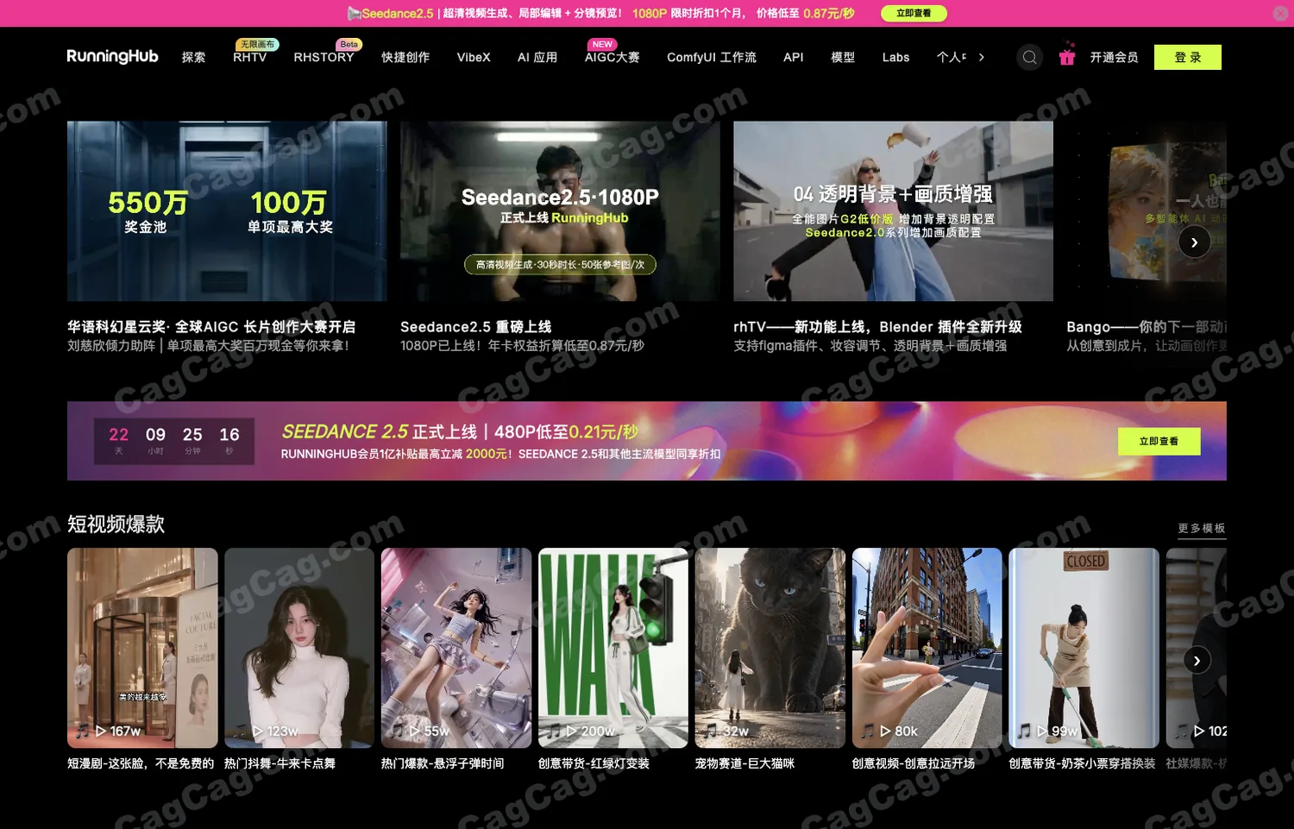Open the 热门抖舞-牛来卡点舞 video thumbnail
Screen dimensions: 1294x829
coord(299,648)
